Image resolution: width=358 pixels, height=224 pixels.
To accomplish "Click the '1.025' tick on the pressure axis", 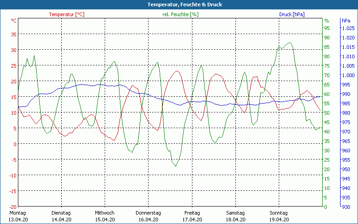I will pos(348,28).
